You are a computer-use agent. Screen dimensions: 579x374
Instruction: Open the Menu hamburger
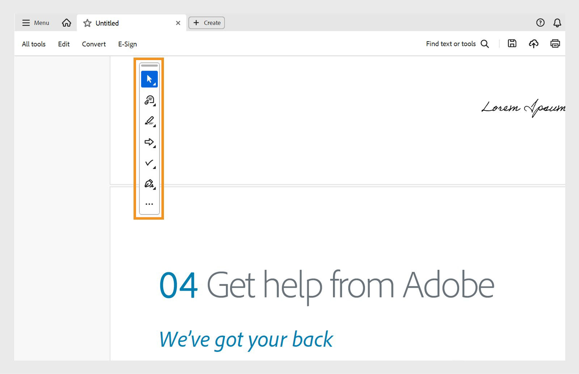point(26,22)
